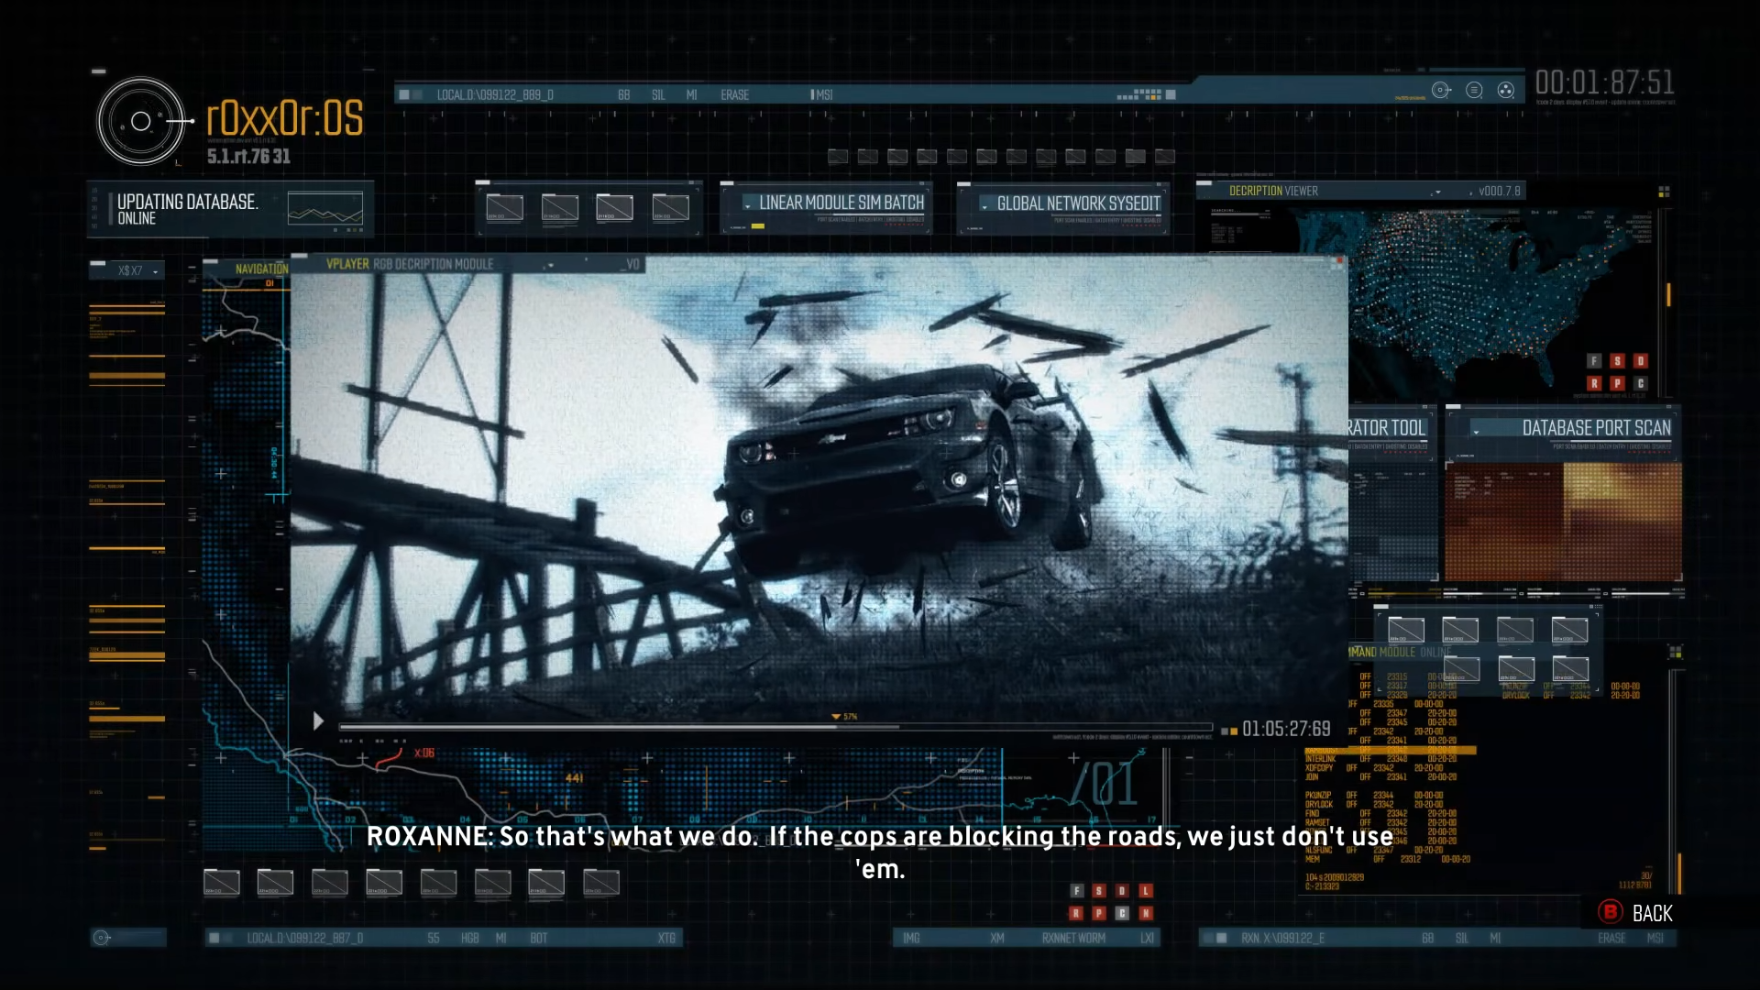Open third folder left of Linear Module Sim Batch
1760x990 pixels.
pyautogui.click(x=614, y=208)
